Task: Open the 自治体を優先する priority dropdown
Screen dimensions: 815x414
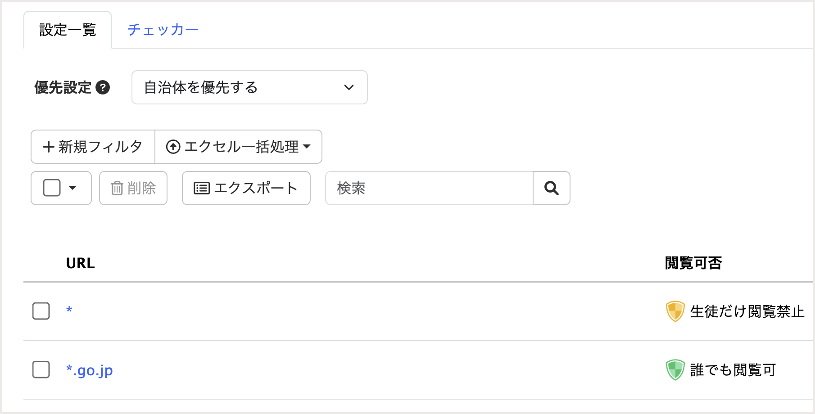Action: 249,87
